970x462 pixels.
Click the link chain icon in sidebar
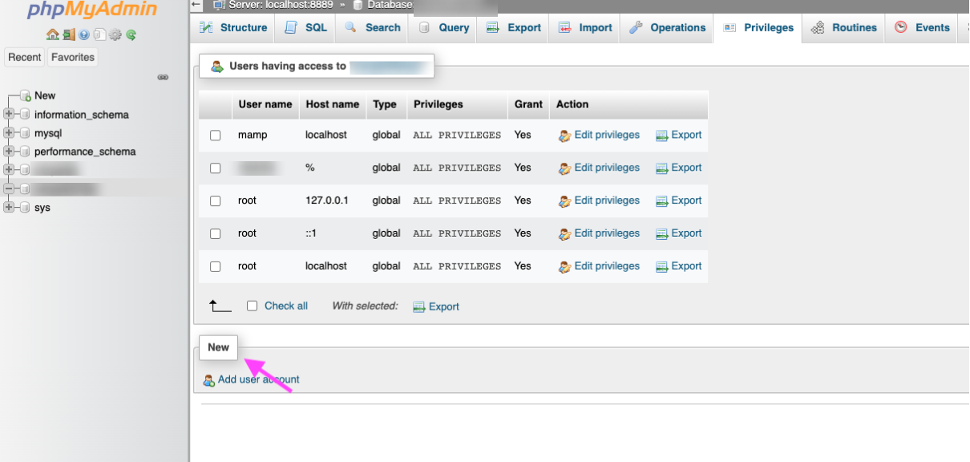point(163,78)
